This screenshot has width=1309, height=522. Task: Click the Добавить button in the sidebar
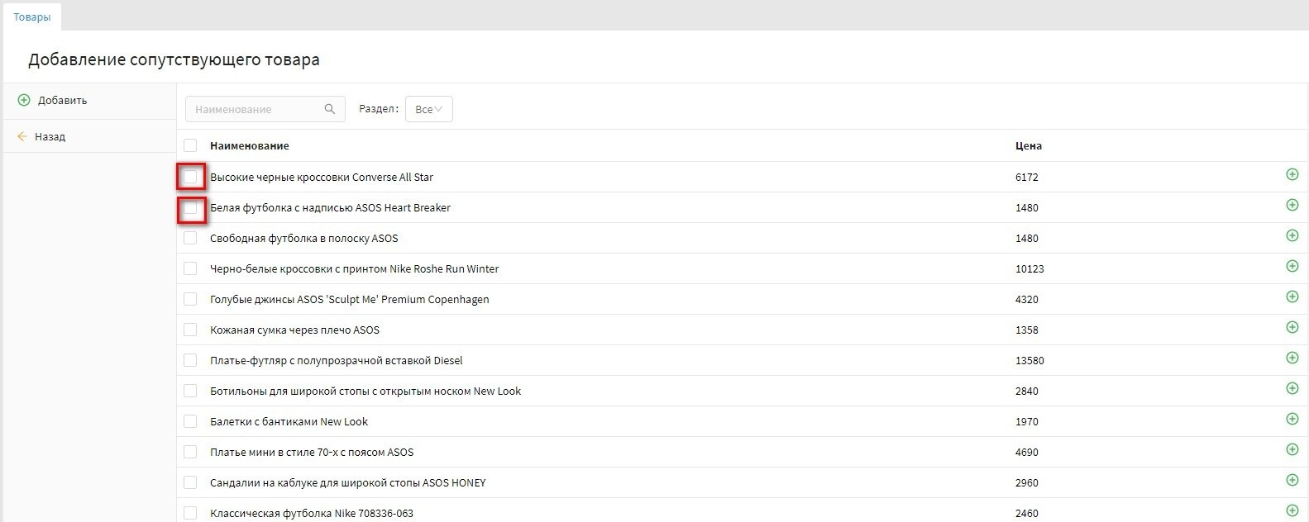click(x=62, y=101)
